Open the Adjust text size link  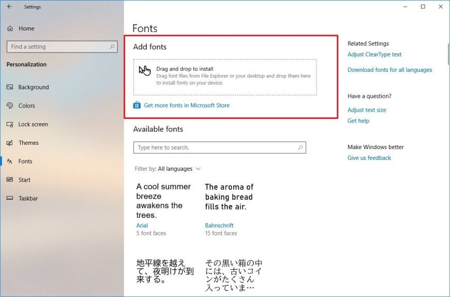(367, 110)
